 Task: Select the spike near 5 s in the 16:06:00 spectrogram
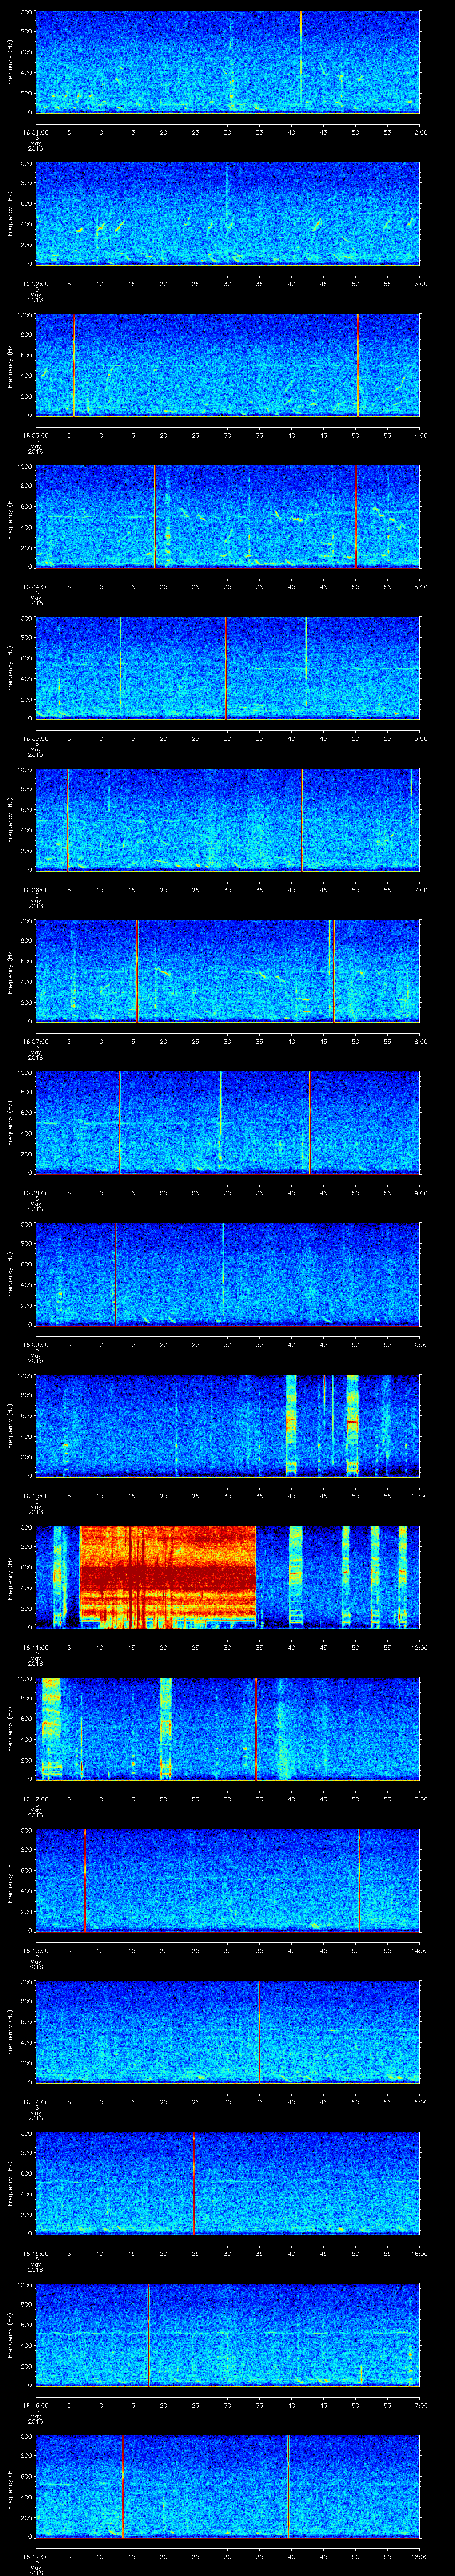coord(68,819)
